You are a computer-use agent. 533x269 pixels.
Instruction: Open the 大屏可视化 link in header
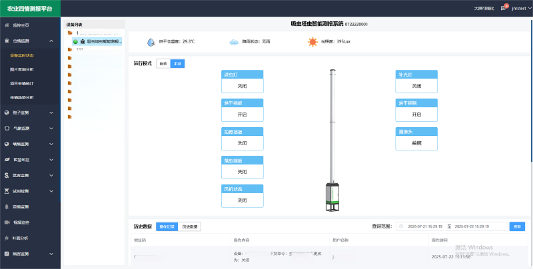click(484, 8)
